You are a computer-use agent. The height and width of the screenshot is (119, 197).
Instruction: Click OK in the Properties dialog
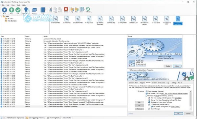click(178, 114)
